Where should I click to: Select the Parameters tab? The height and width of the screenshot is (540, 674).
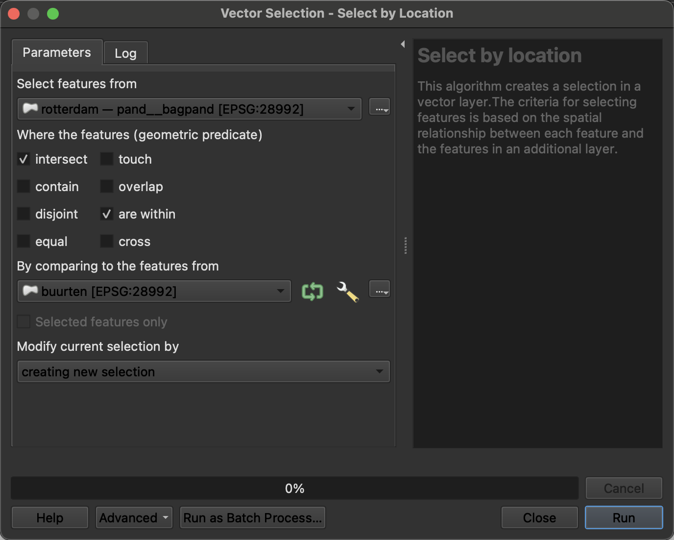coord(57,52)
